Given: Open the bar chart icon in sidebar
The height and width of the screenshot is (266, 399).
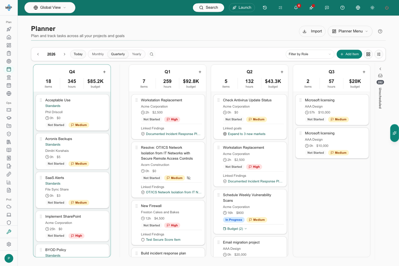Looking at the screenshot, I should 9,182.
